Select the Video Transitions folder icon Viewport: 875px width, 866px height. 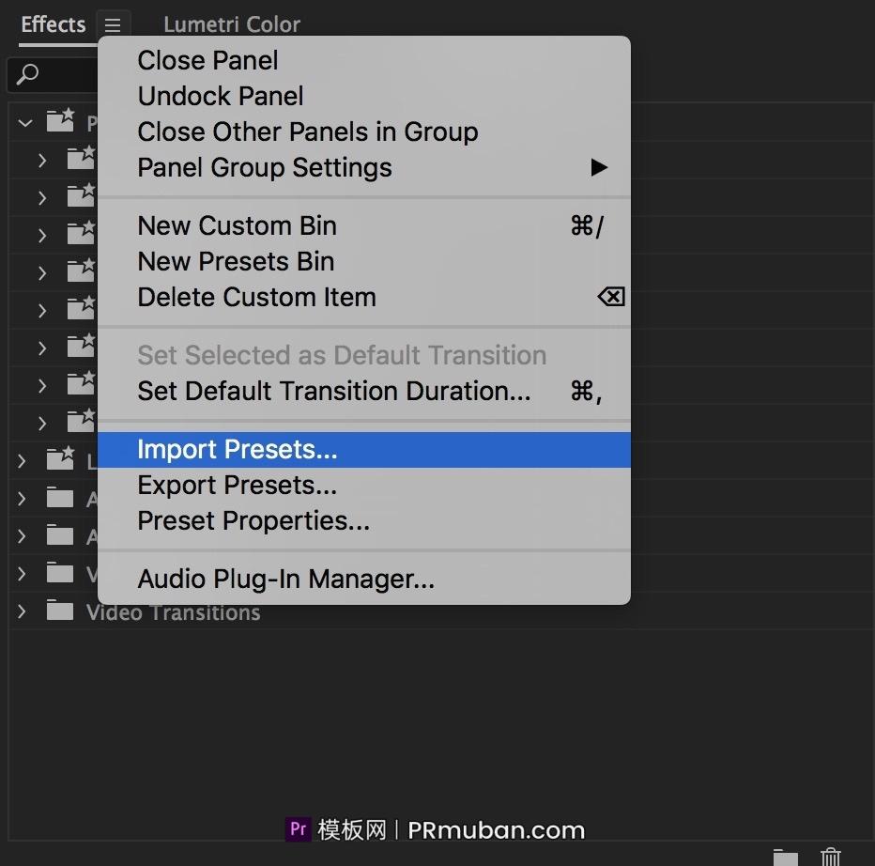pos(60,611)
